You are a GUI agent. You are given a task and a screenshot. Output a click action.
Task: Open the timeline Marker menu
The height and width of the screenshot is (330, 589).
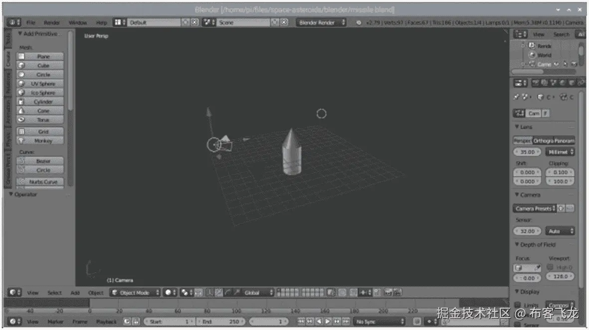tap(55, 322)
